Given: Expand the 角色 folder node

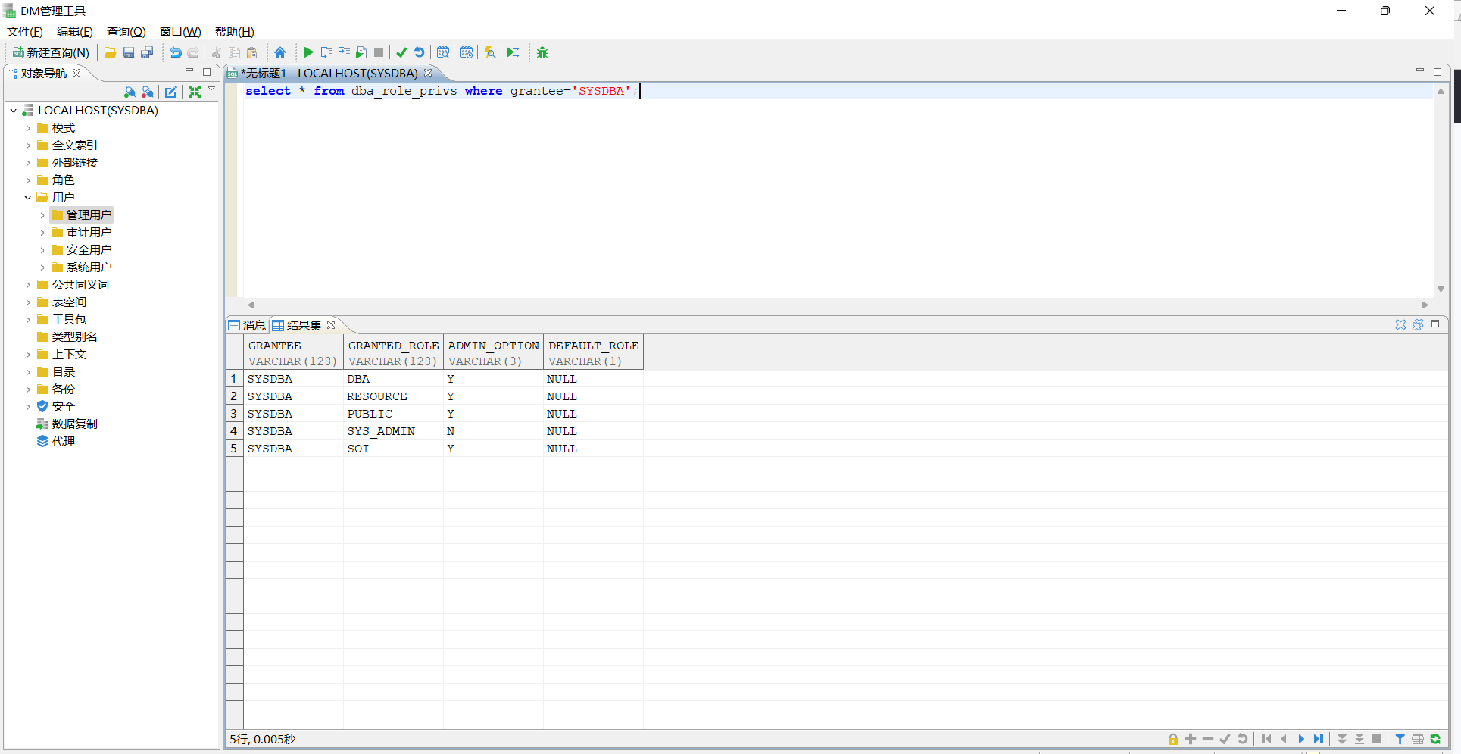Looking at the screenshot, I should tap(28, 180).
